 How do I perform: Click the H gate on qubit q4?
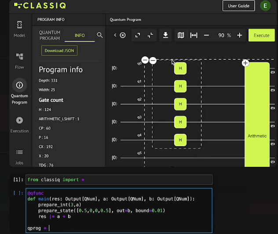[180, 140]
